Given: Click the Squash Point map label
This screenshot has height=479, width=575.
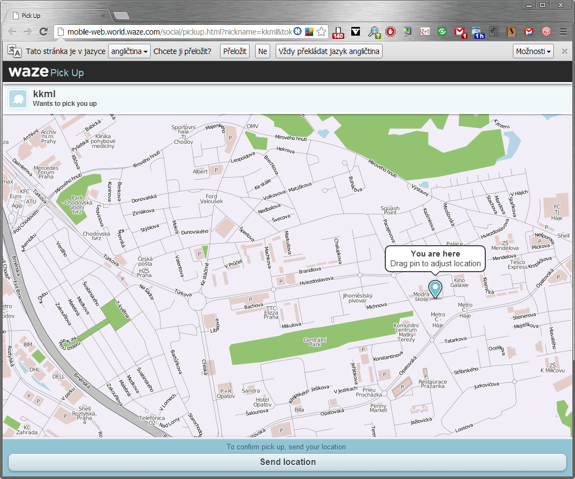Looking at the screenshot, I should click(390, 210).
